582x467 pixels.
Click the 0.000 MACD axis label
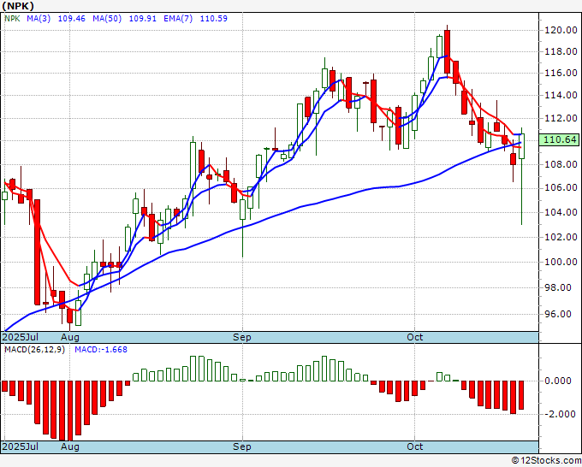[x=559, y=381]
